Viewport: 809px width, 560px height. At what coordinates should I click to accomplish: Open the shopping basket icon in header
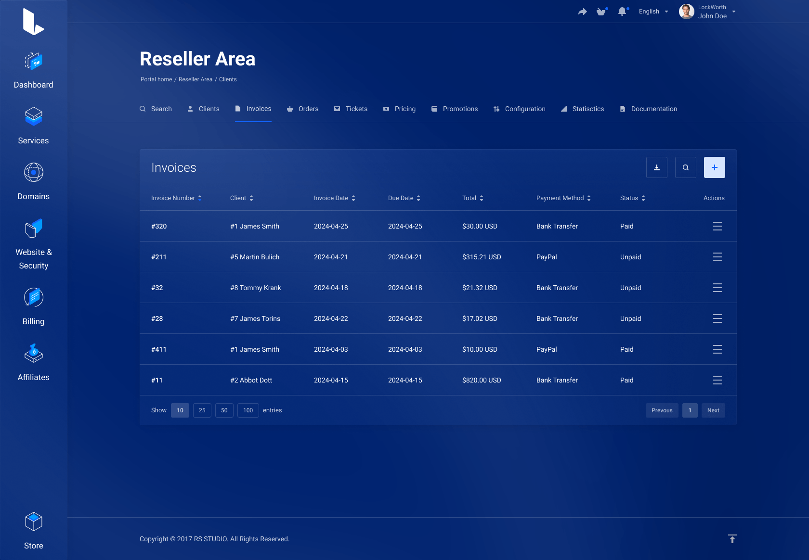[x=601, y=12]
